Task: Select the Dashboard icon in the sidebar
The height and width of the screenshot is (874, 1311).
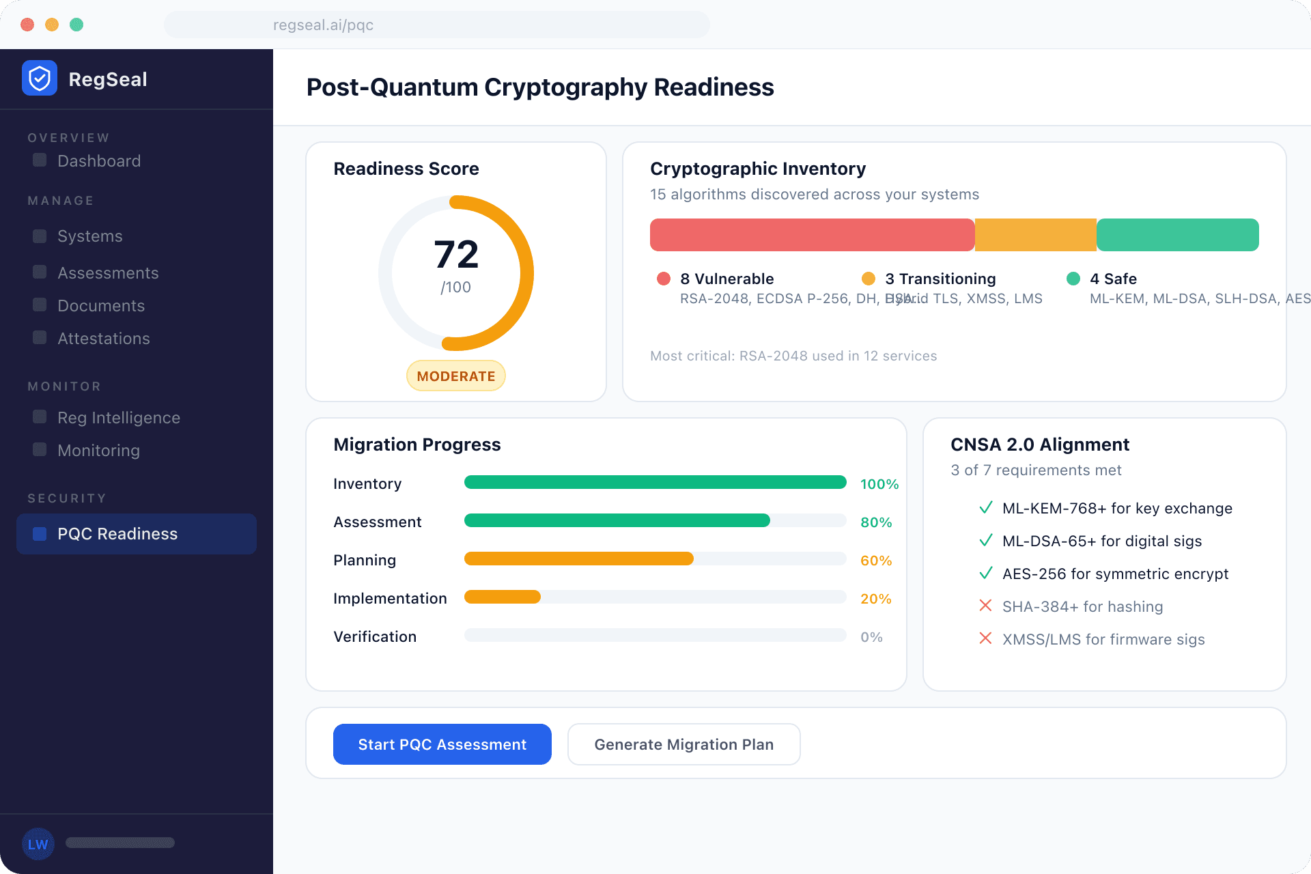Action: click(x=39, y=160)
